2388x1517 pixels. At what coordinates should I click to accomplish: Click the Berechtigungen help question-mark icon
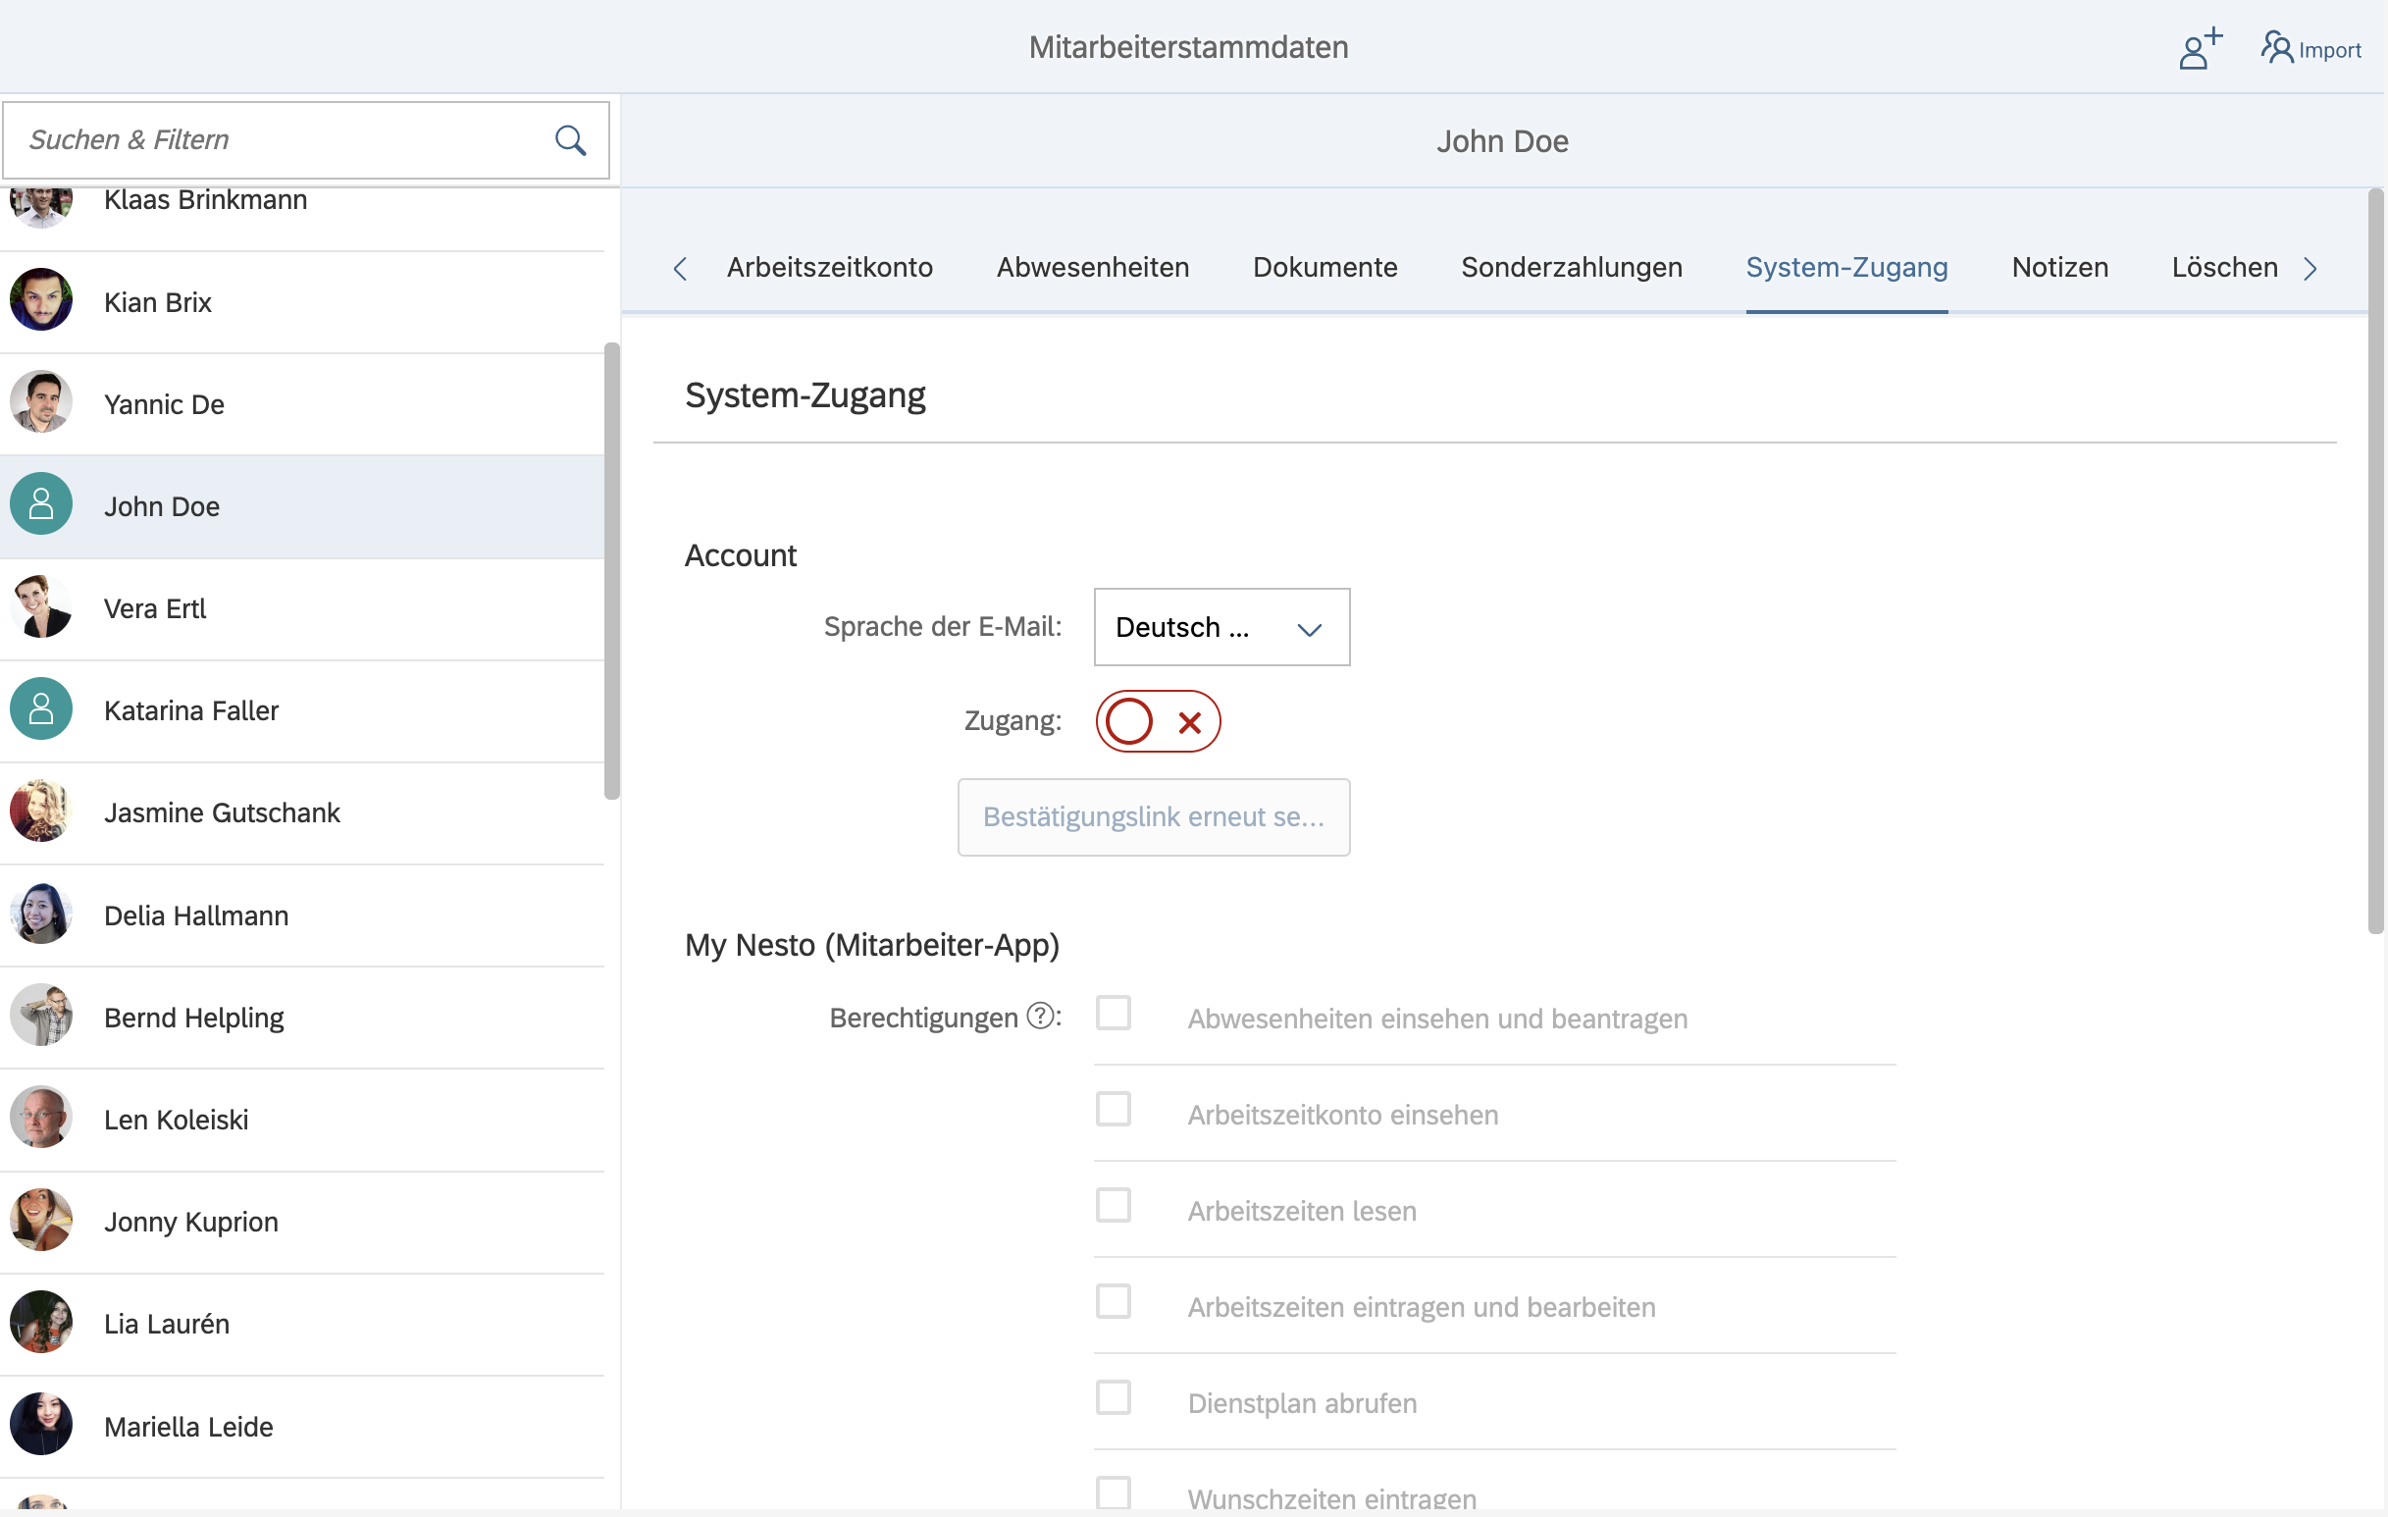coord(1039,1016)
